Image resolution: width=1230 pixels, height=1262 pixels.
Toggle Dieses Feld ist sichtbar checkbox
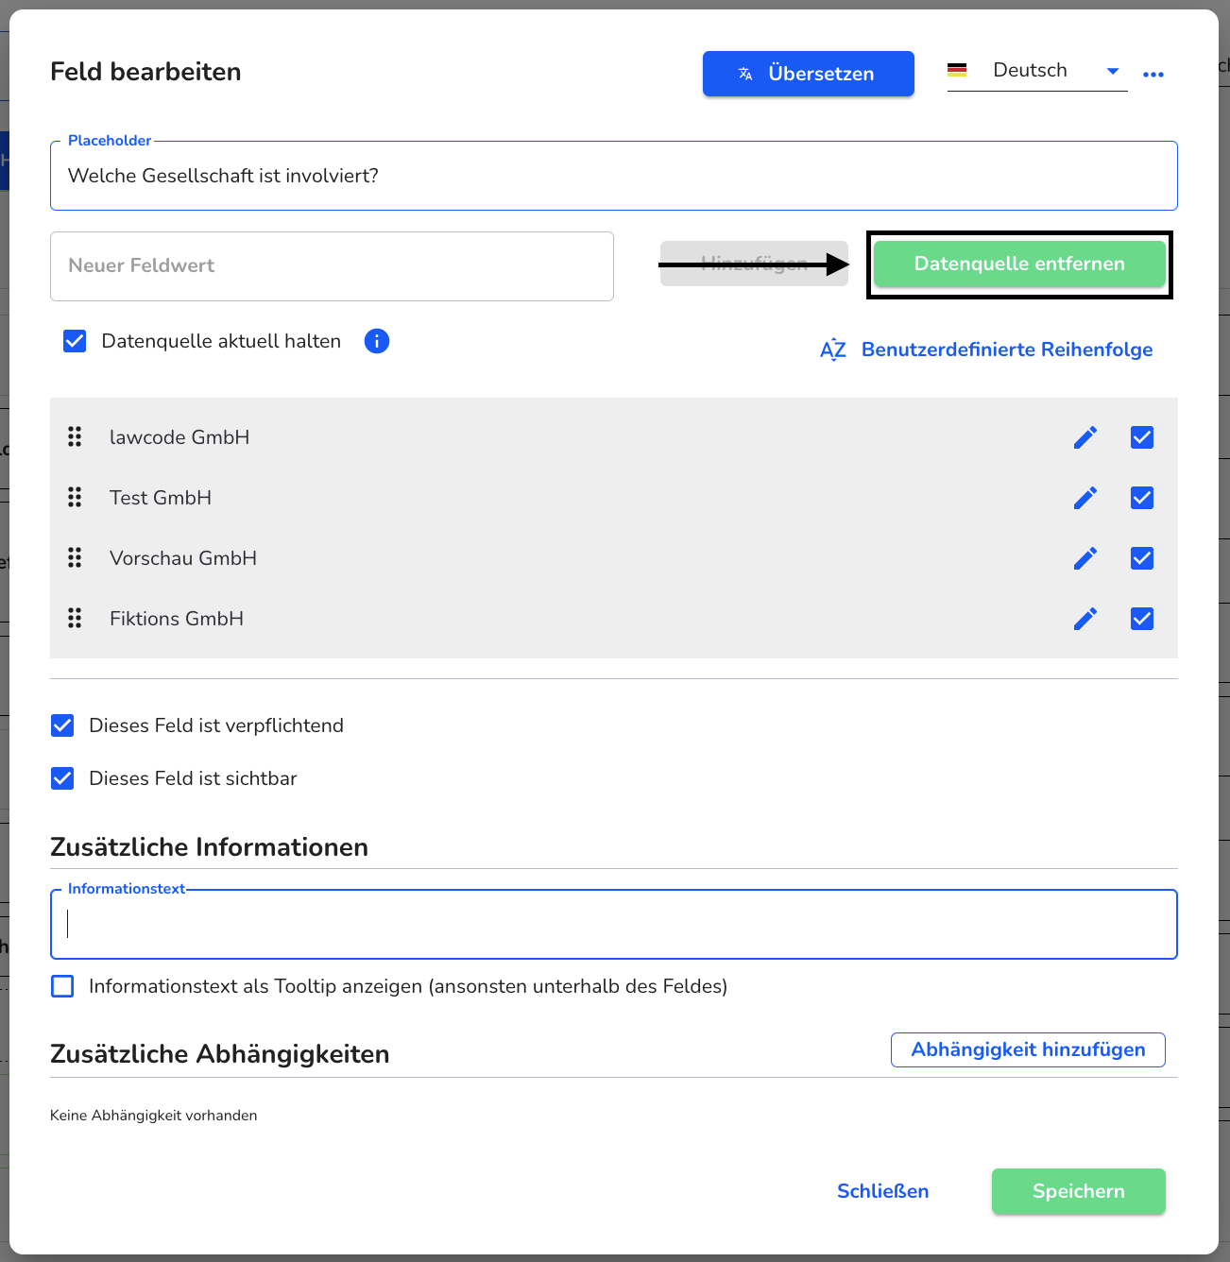[62, 778]
